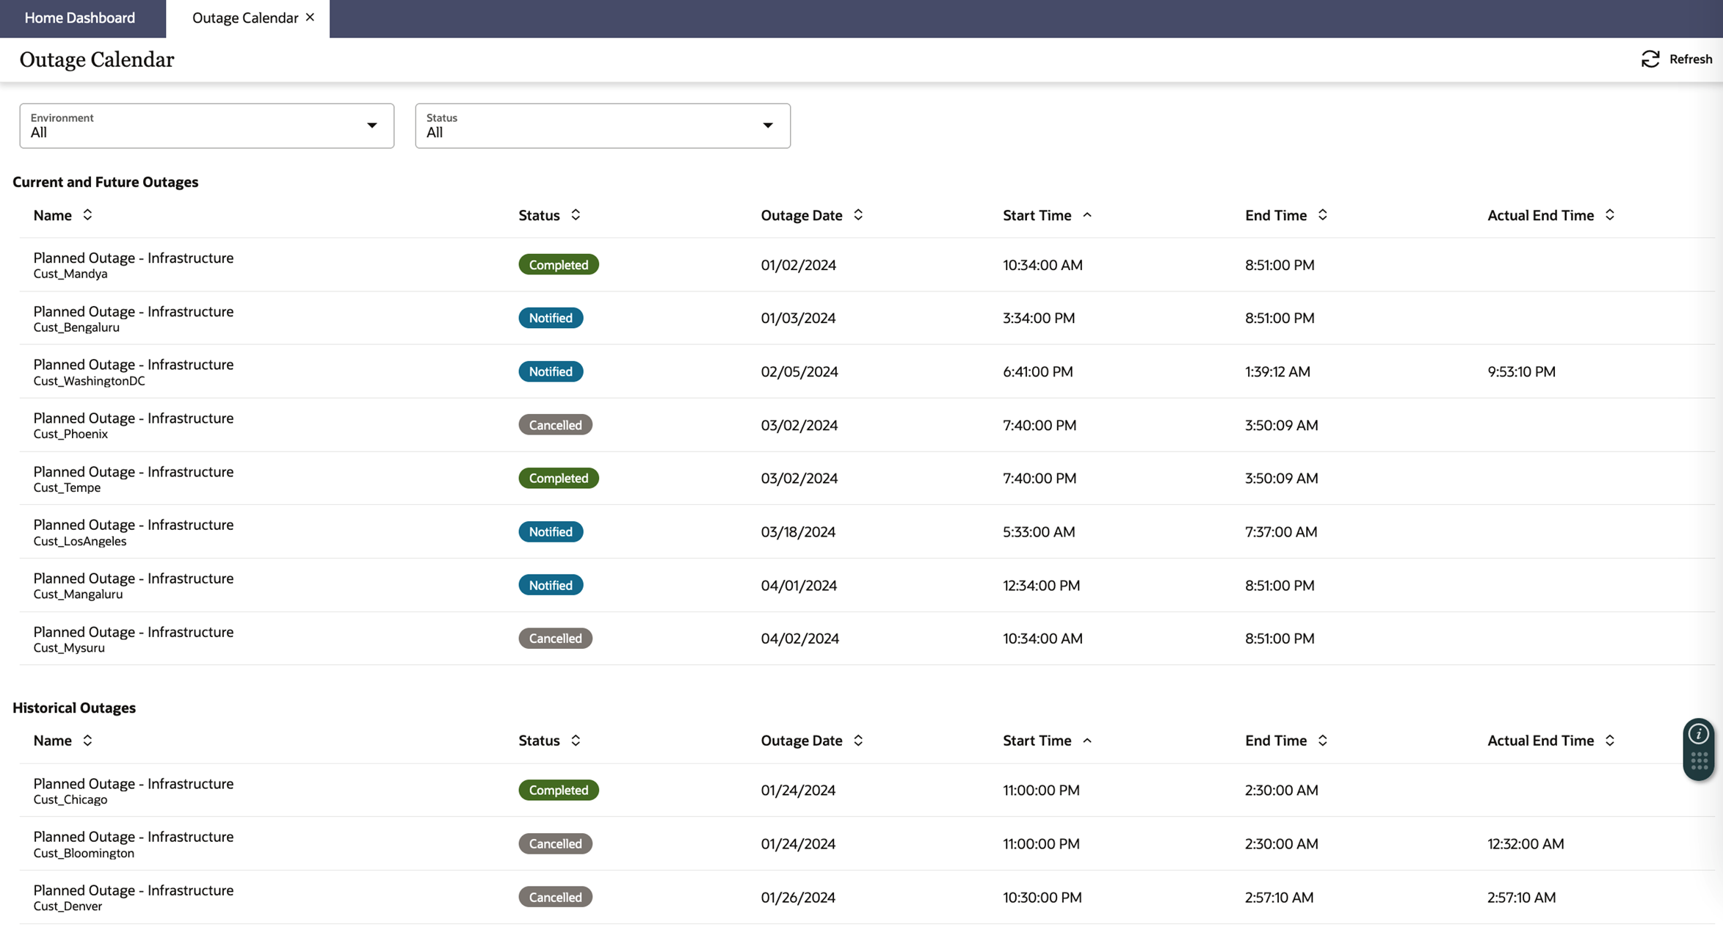Open the Cust_WashingtonDC outage row
The image size is (1723, 930).
click(134, 371)
